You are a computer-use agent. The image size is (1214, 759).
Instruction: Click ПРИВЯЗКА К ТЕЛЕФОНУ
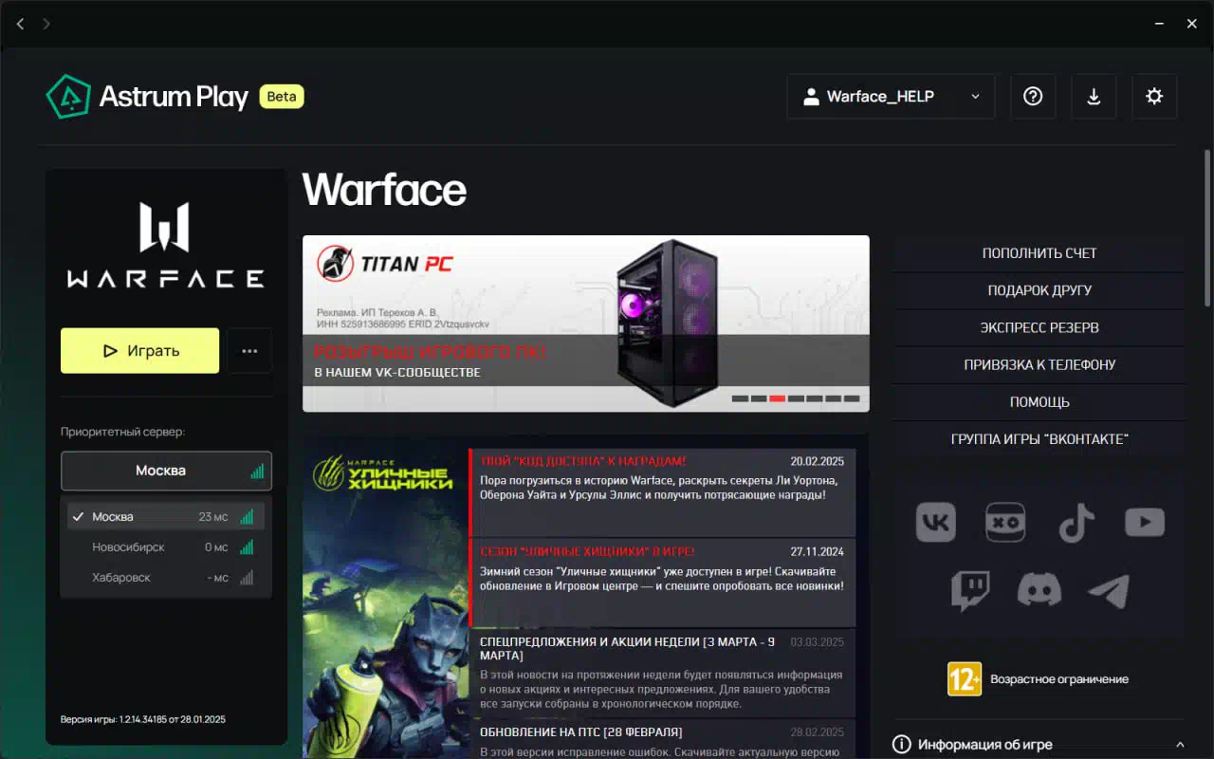[x=1039, y=364]
